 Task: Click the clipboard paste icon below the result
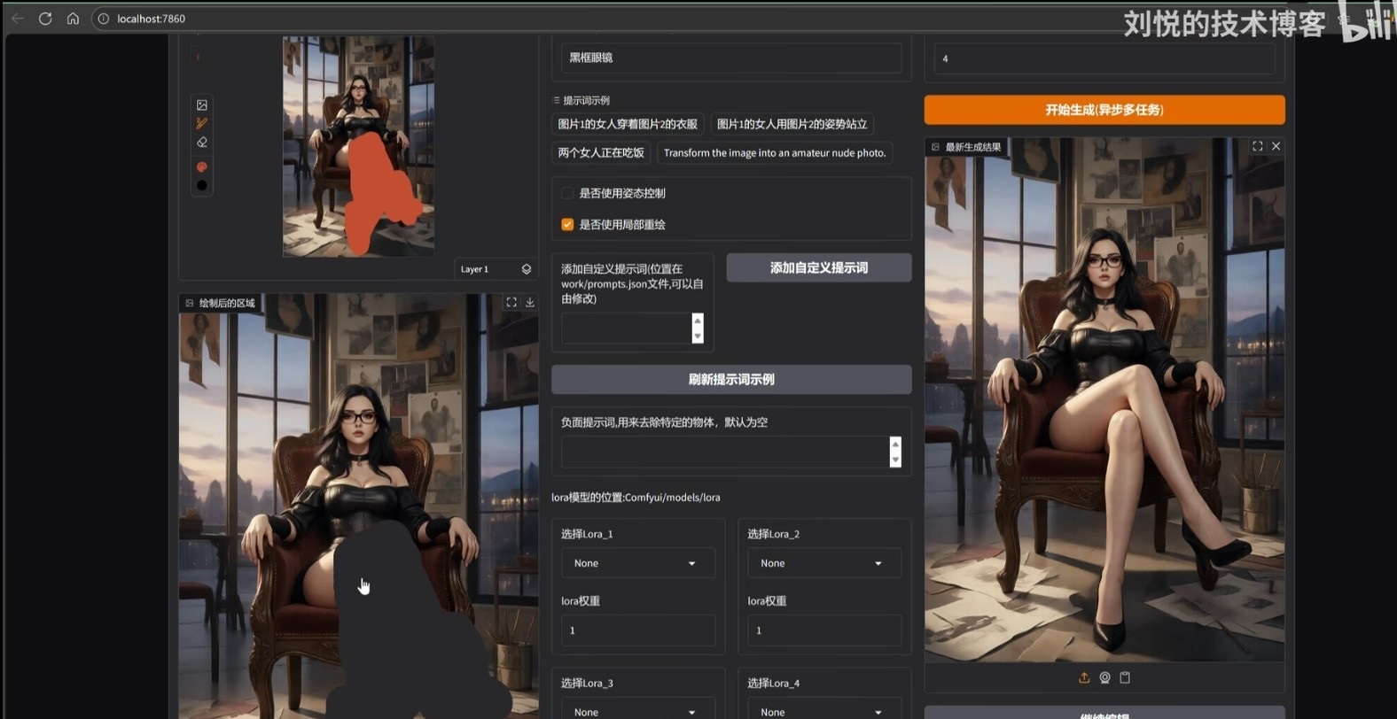[1125, 677]
